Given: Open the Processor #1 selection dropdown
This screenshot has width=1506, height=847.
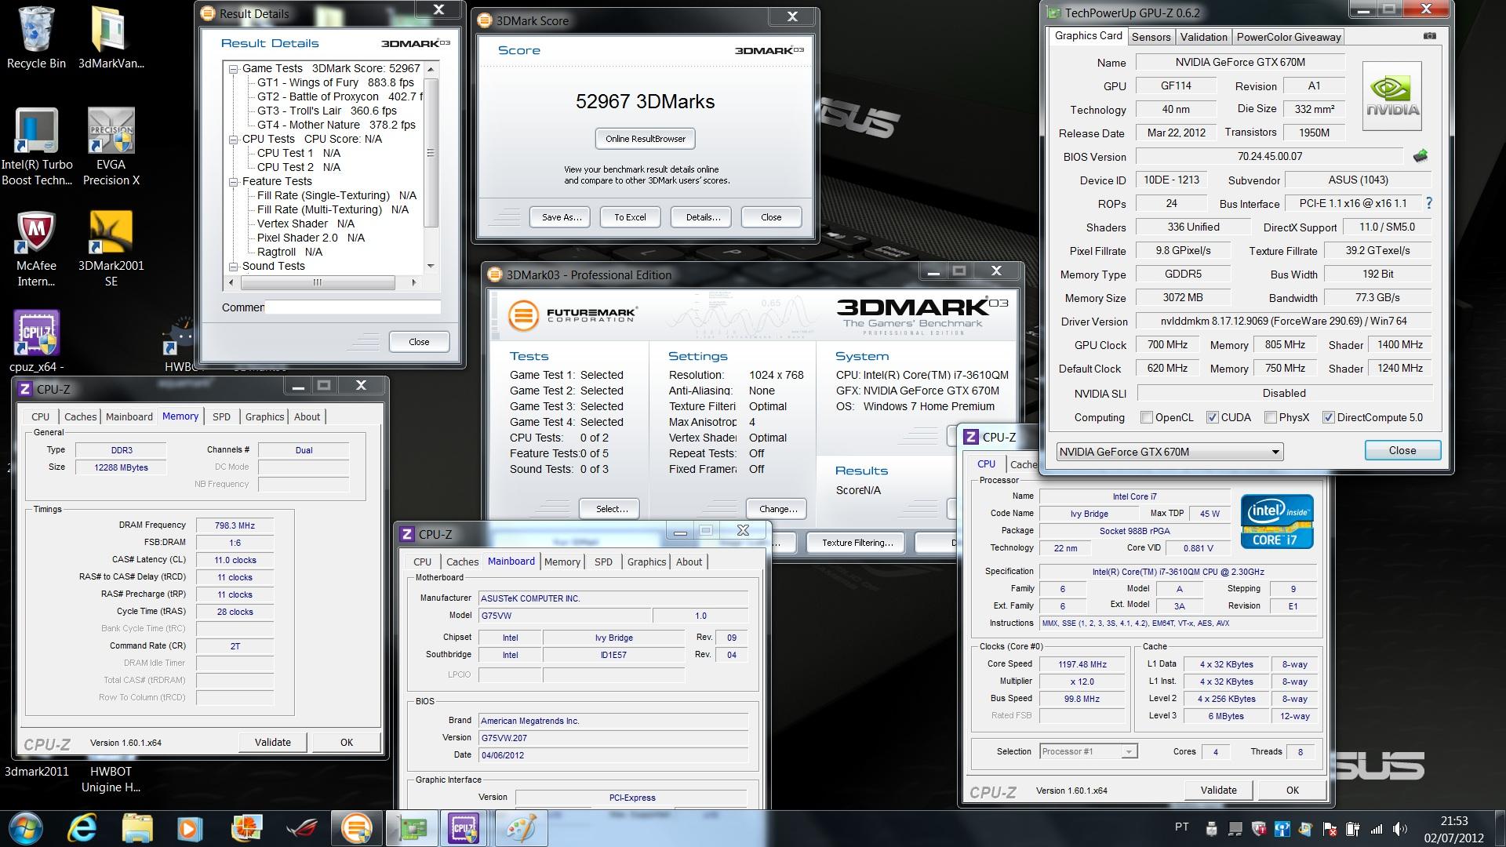Looking at the screenshot, I should click(1088, 751).
